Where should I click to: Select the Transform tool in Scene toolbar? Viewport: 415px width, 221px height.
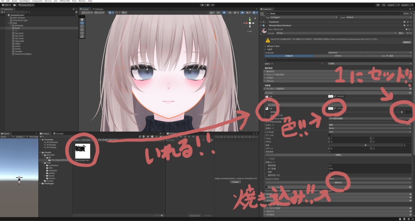[82, 37]
